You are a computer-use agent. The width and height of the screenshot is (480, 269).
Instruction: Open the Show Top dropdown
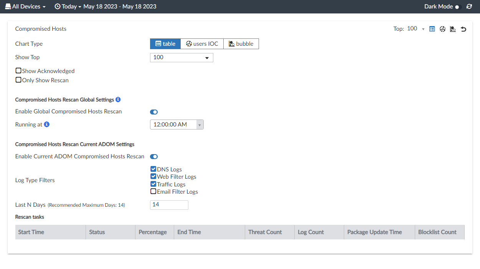181,57
